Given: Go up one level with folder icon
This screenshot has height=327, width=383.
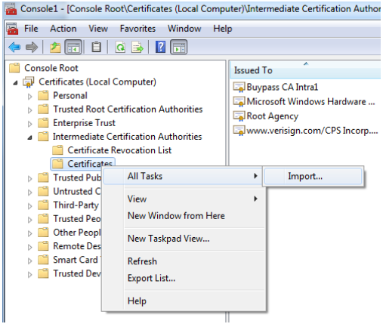Looking at the screenshot, I should pyautogui.click(x=55, y=47).
